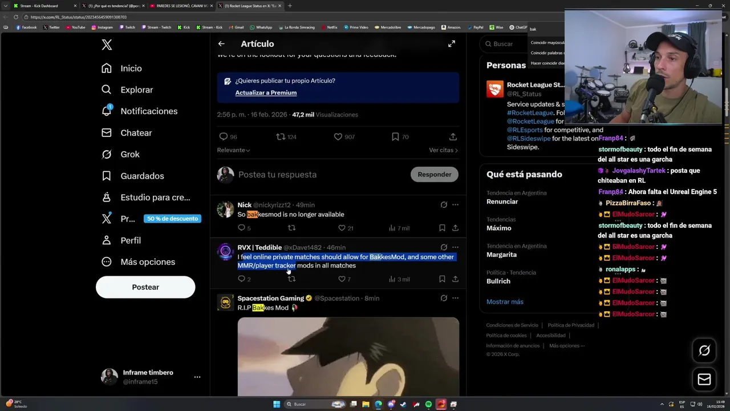The height and width of the screenshot is (411, 730).
Task: Click Grok icon on Spacestation Gaming post
Action: 444,298
